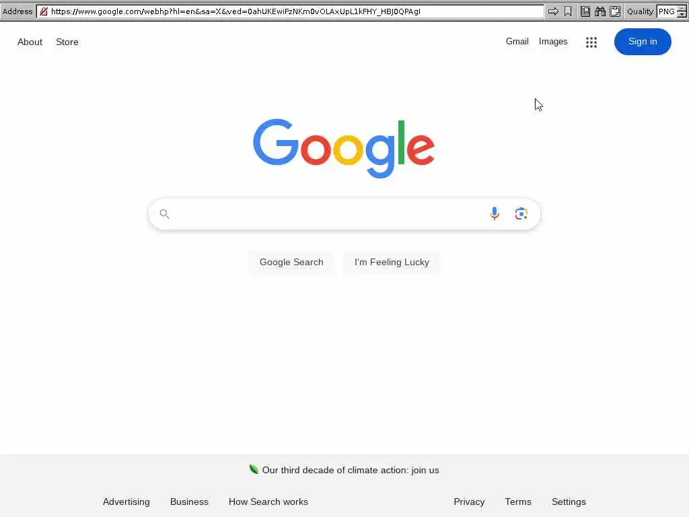
Task: Open the Images link
Action: click(553, 41)
